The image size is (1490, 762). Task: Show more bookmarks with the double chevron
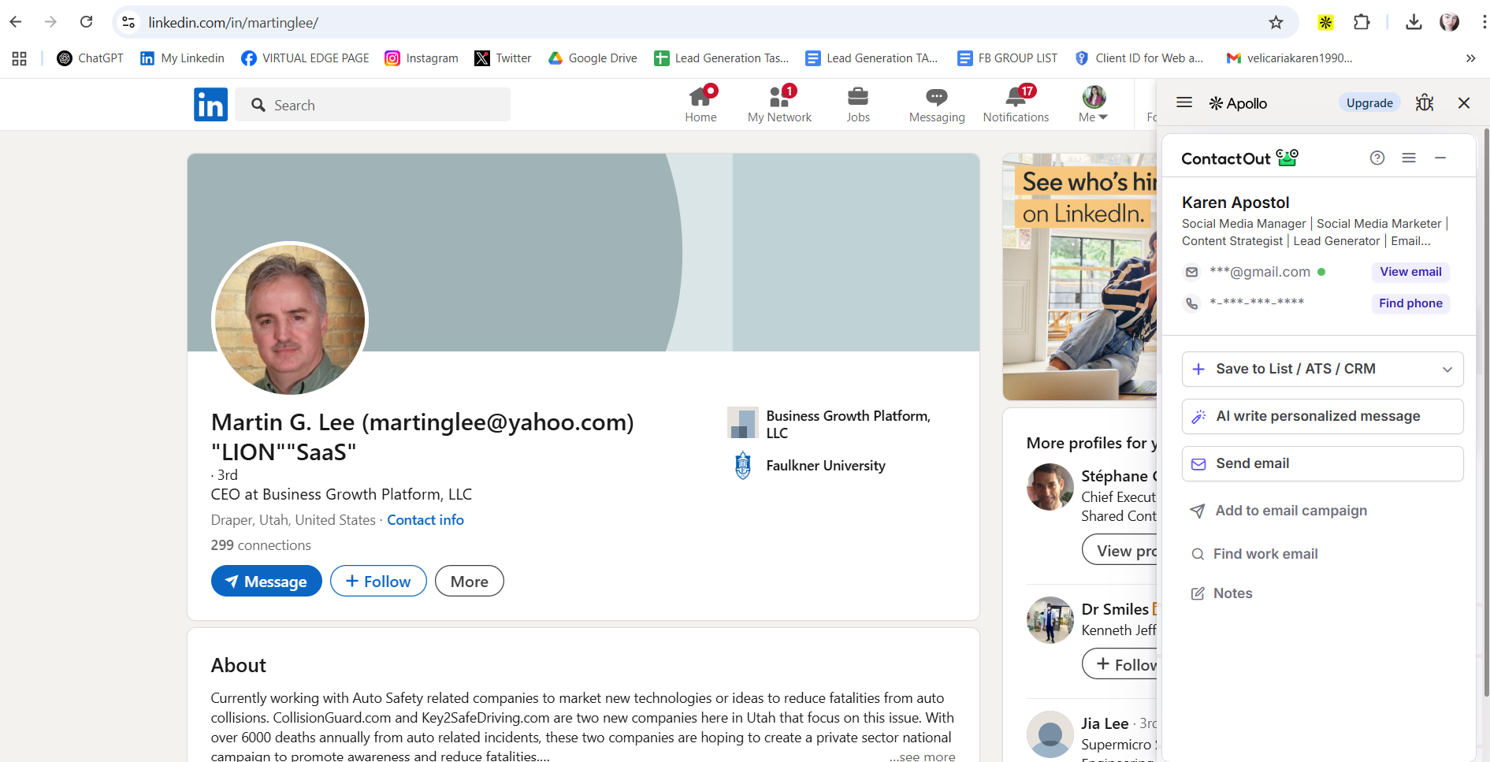click(x=1470, y=58)
